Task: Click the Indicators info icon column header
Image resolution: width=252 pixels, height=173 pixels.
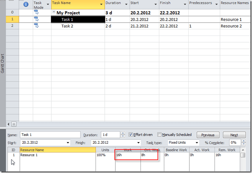Action: [26, 5]
